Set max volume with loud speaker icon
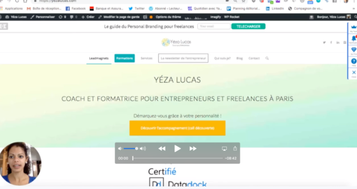This screenshot has height=189, width=357. coord(143,149)
